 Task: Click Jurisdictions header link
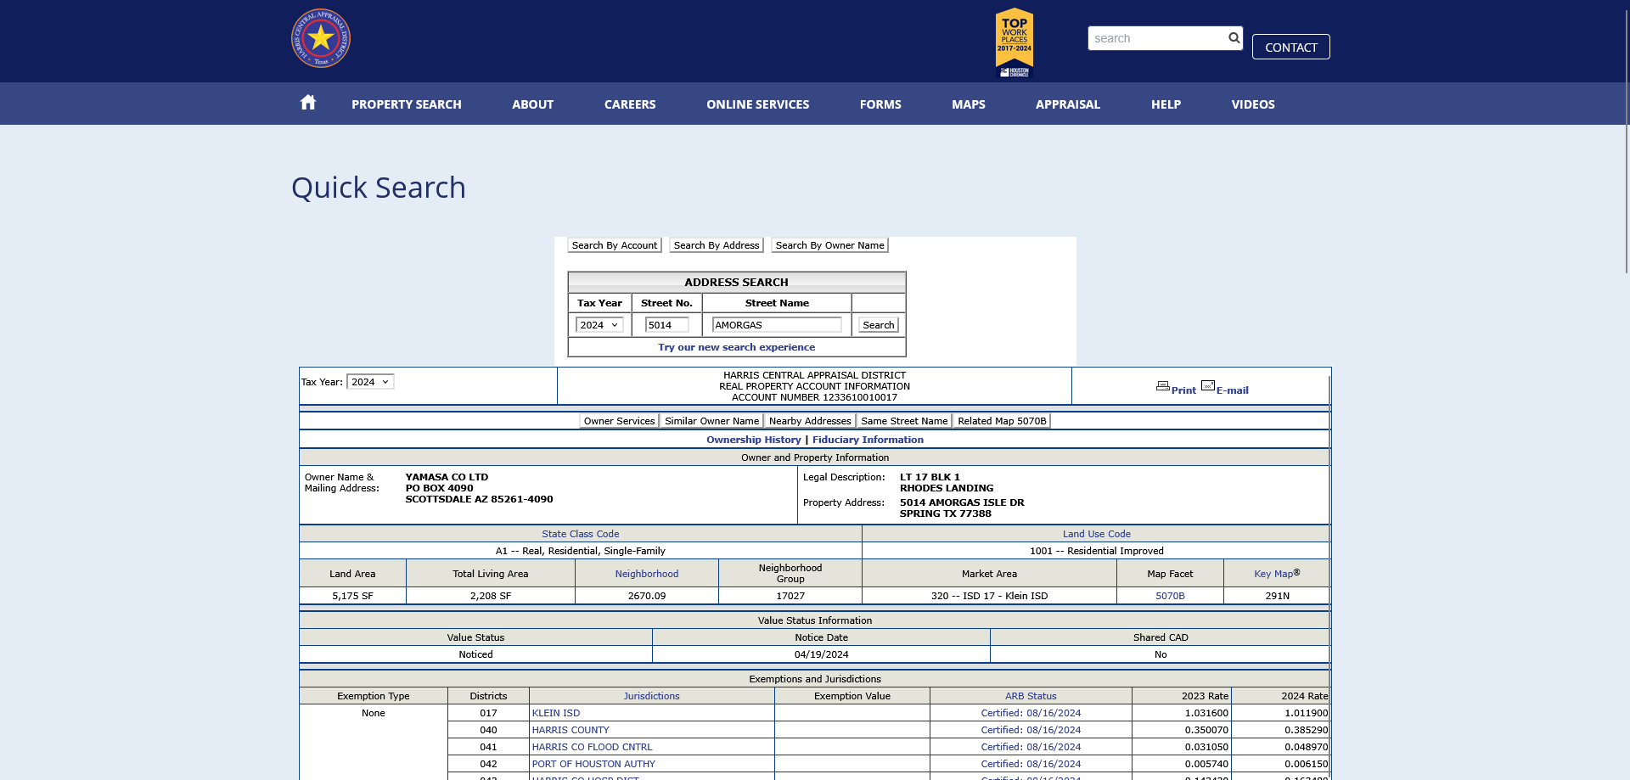point(651,696)
